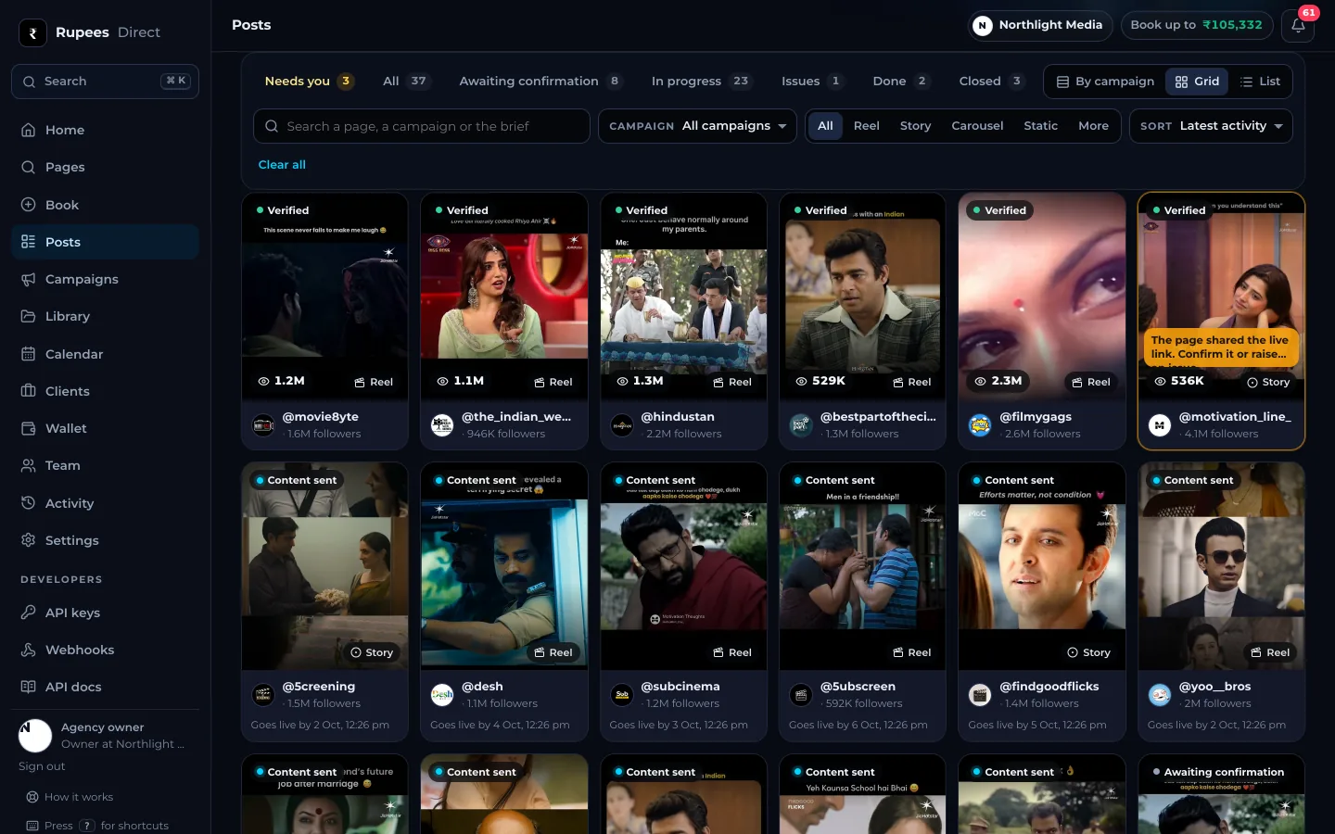Image resolution: width=1335 pixels, height=834 pixels.
Task: Open the Webhooks page
Action: [x=105, y=650]
